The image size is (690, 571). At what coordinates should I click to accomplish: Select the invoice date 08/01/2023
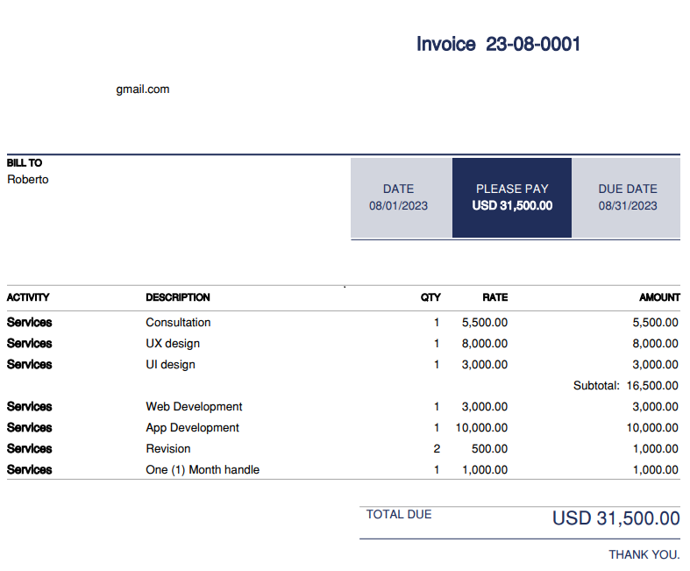(398, 205)
